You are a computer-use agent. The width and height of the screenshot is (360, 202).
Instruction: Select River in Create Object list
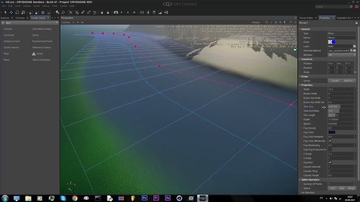point(6,54)
